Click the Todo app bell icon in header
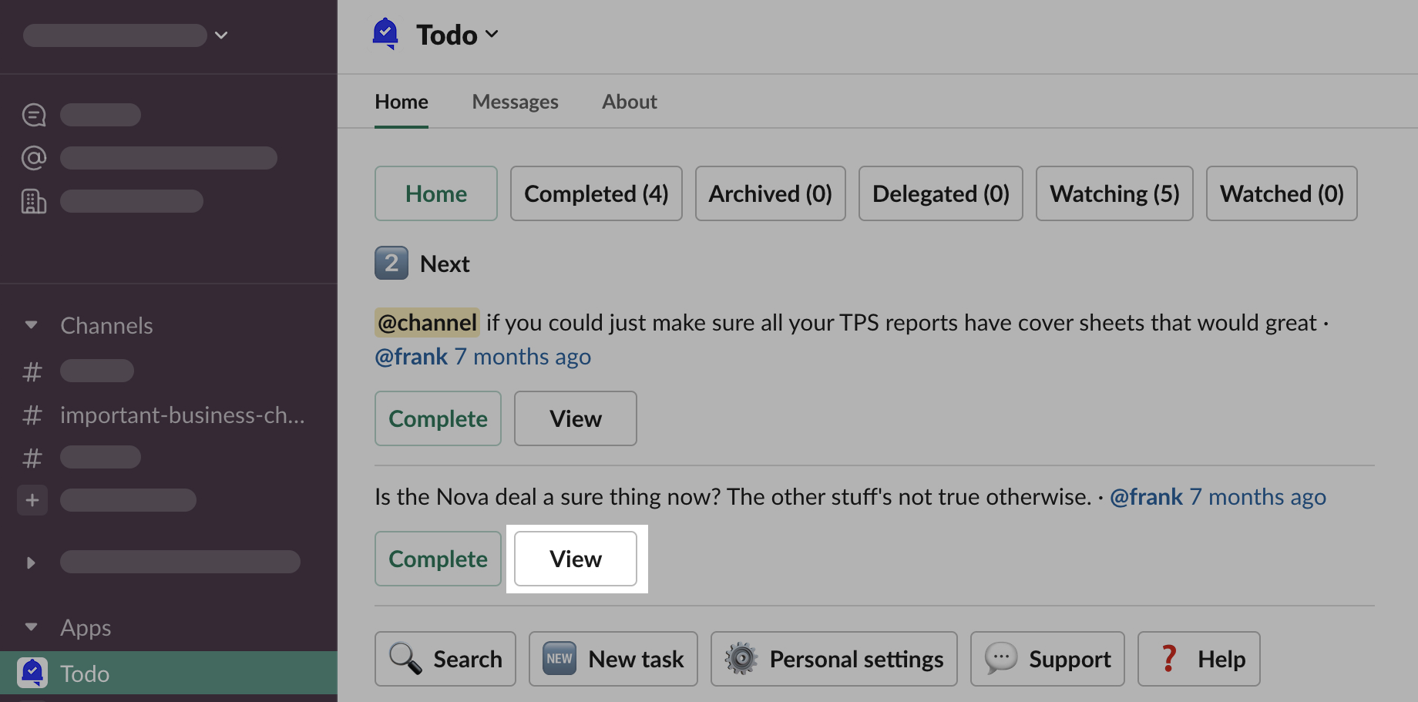The image size is (1418, 702). [385, 34]
